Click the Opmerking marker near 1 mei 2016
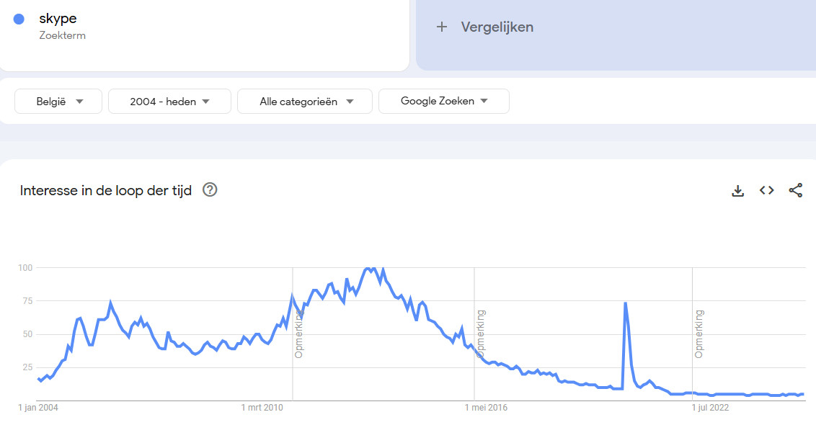The width and height of the screenshot is (816, 443). [480, 334]
